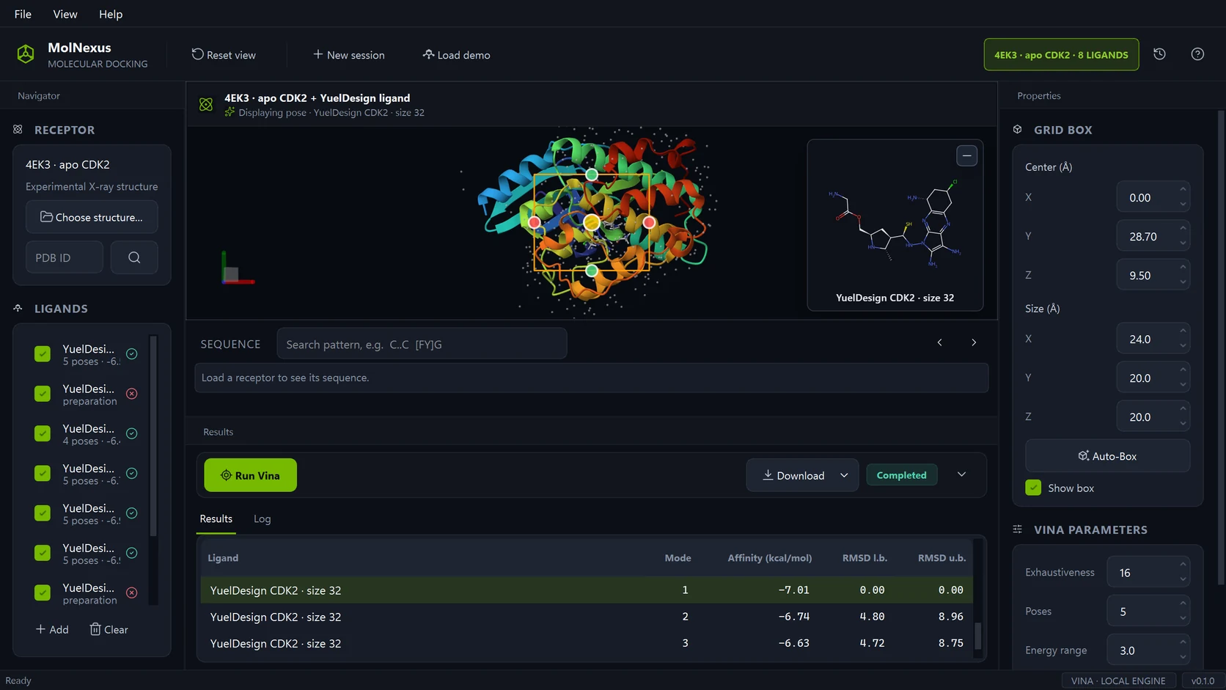Click the PDB search magnifier icon
This screenshot has height=690, width=1226.
click(134, 257)
